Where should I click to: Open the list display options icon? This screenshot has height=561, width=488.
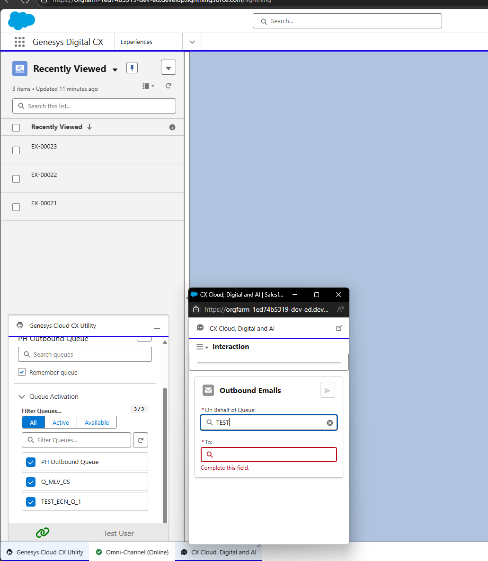tap(148, 86)
